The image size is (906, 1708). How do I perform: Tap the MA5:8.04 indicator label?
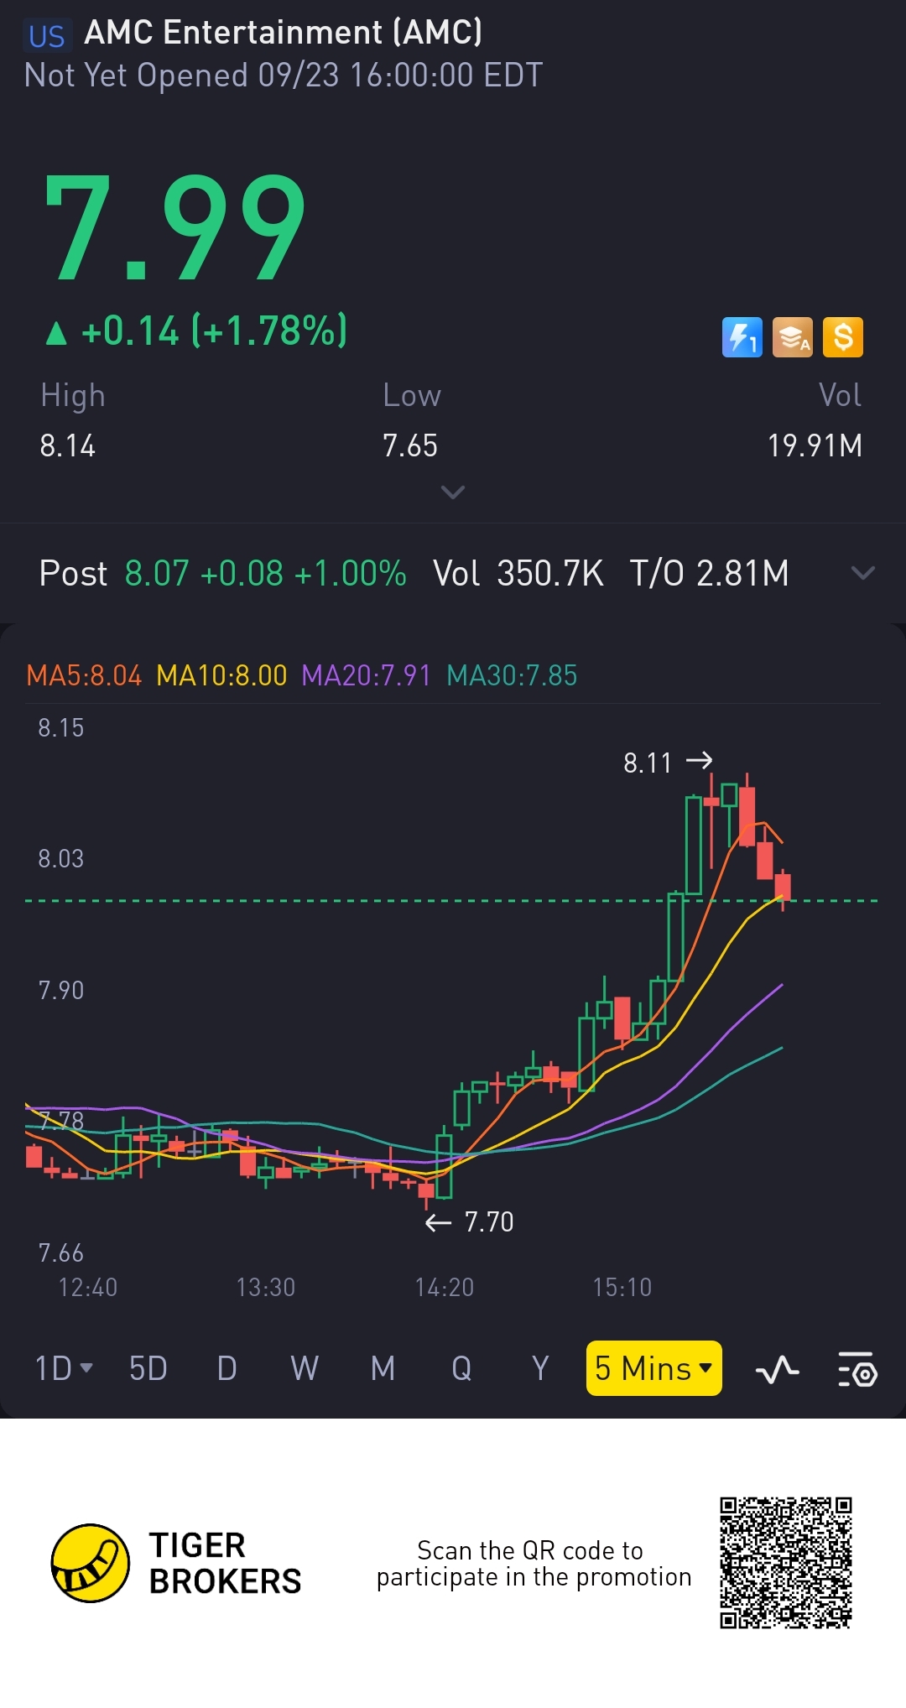pyautogui.click(x=84, y=675)
